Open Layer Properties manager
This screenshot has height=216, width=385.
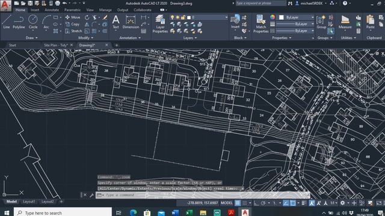point(160,24)
